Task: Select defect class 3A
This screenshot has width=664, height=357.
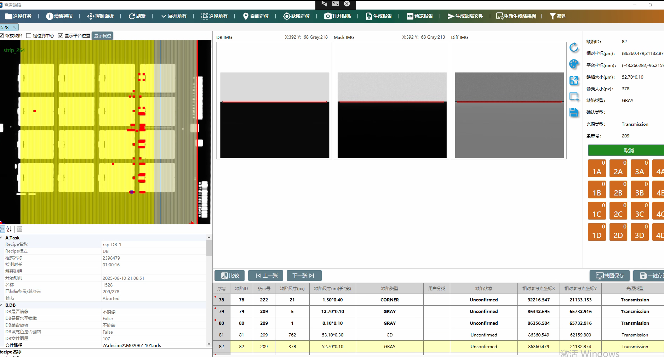Action: click(x=640, y=168)
